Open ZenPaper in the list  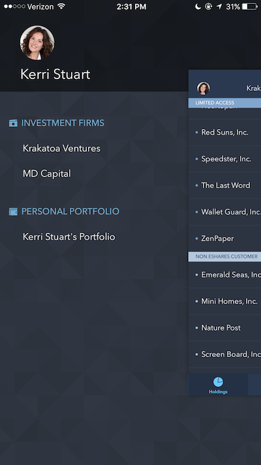(x=224, y=239)
